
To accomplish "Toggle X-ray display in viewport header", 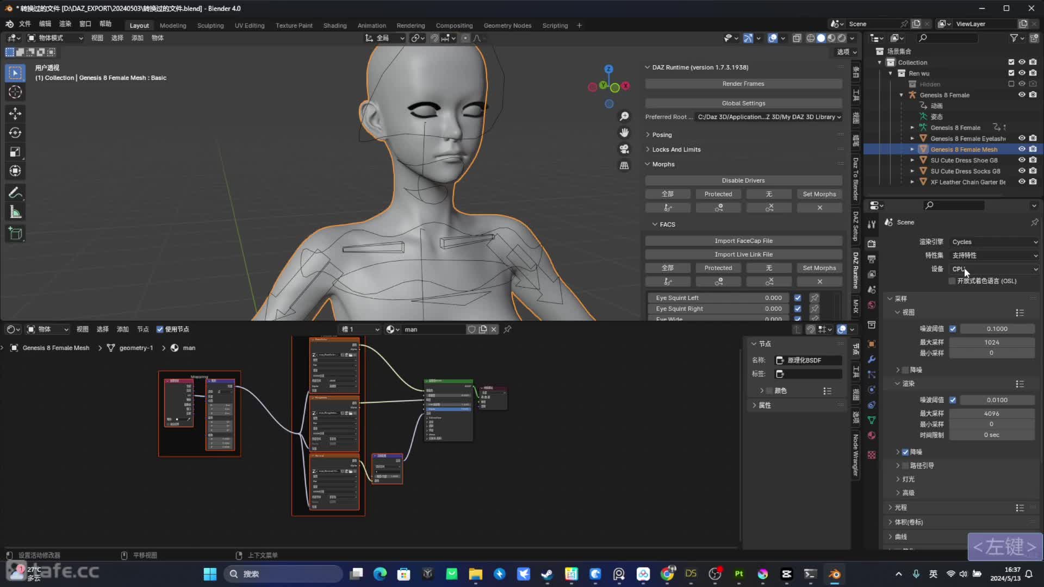I will point(797,38).
